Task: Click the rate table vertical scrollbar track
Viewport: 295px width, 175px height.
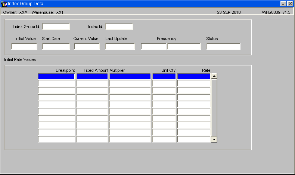Action: coord(214,108)
